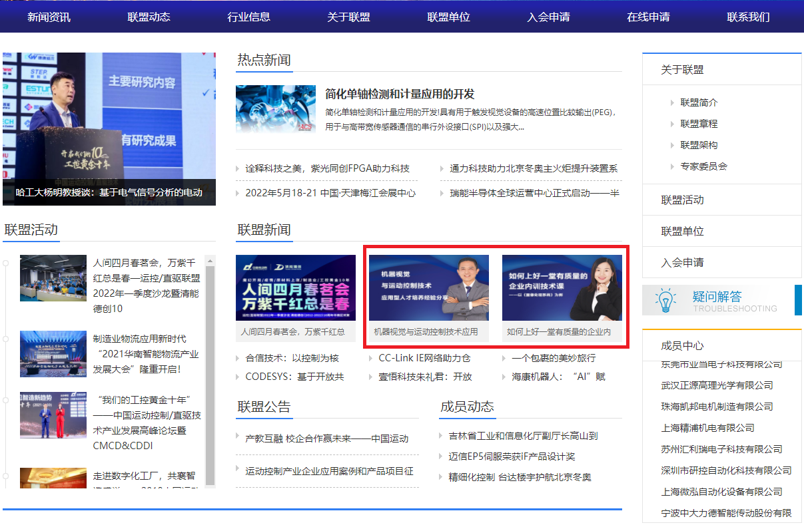Read the 简化单轴检测和计量应用的开发 headline

[x=400, y=94]
